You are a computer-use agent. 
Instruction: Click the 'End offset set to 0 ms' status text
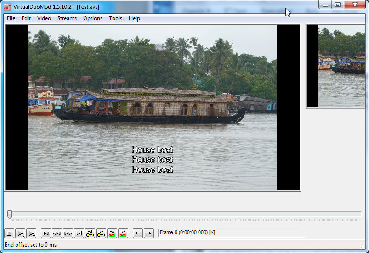[x=31, y=245]
